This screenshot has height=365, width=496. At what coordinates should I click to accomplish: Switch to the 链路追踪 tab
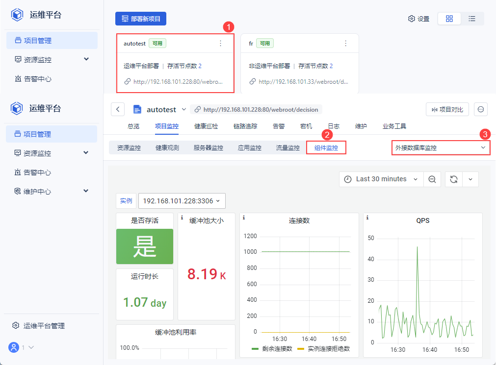point(245,126)
